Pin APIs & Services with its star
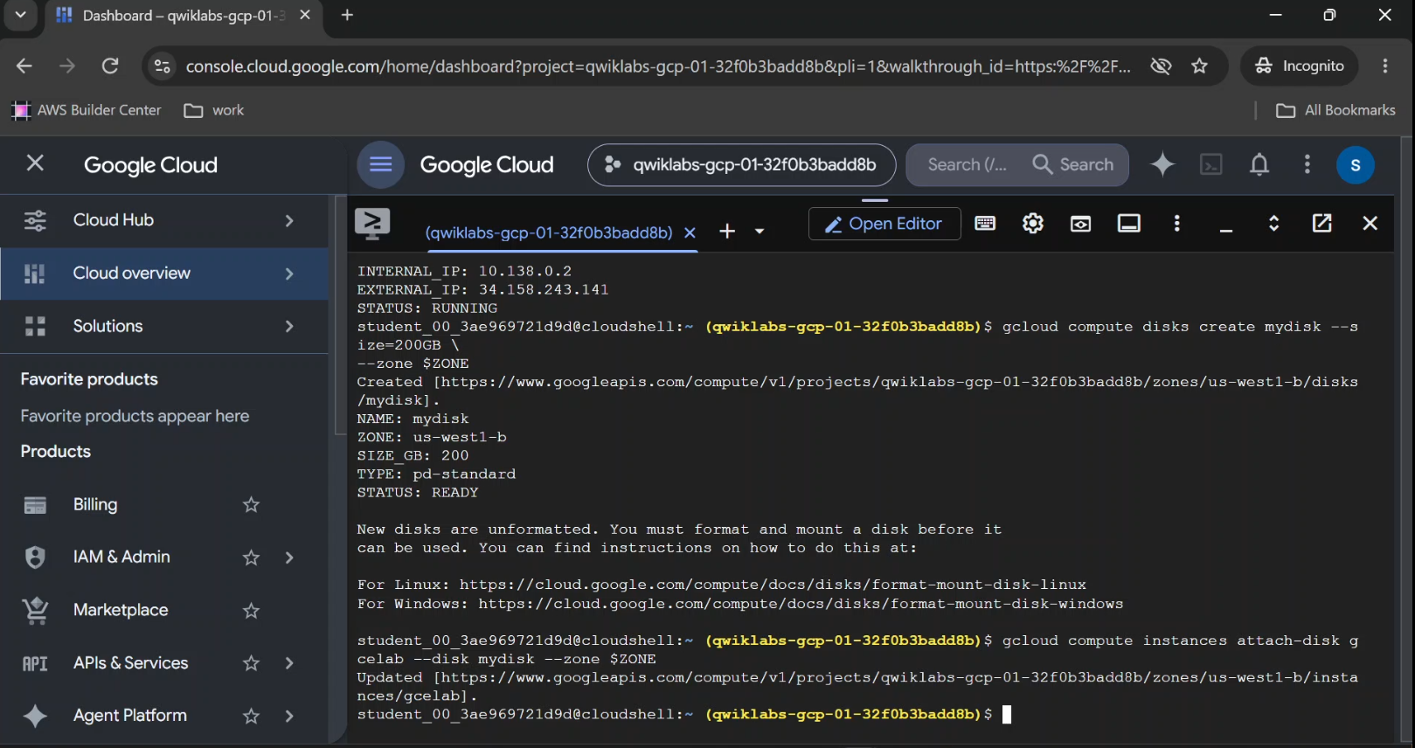The height and width of the screenshot is (748, 1415). [251, 663]
